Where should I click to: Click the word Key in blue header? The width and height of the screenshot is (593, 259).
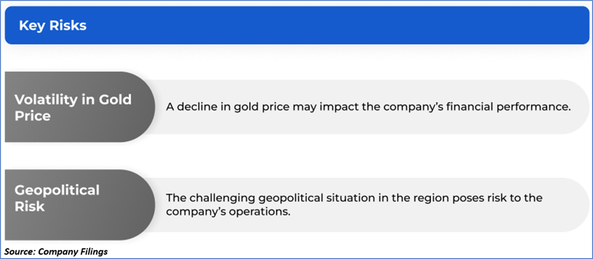[x=32, y=26]
